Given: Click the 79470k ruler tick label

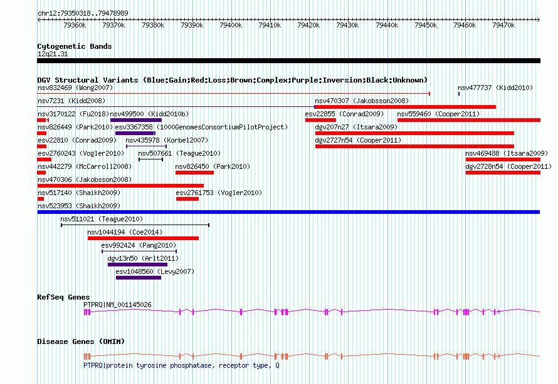Looking at the screenshot, I should (503, 25).
